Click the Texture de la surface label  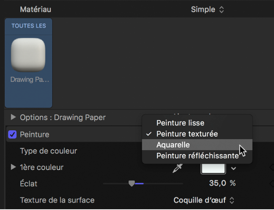[x=57, y=200]
